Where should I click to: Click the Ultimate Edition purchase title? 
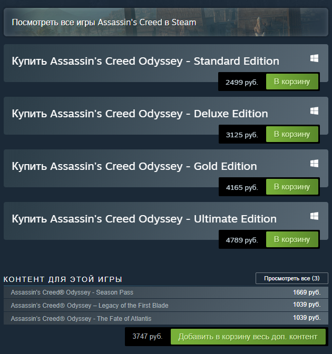coord(144,219)
